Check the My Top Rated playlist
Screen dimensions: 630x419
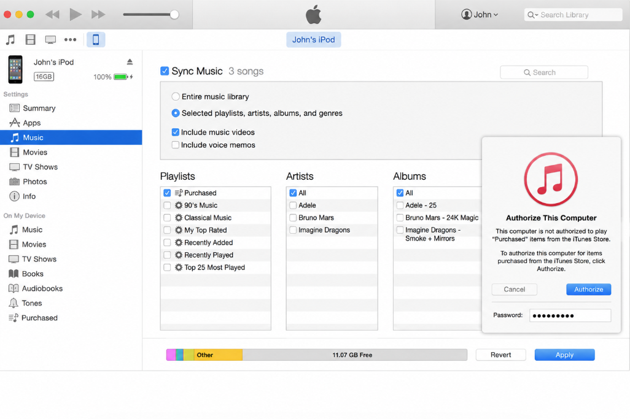(x=167, y=230)
